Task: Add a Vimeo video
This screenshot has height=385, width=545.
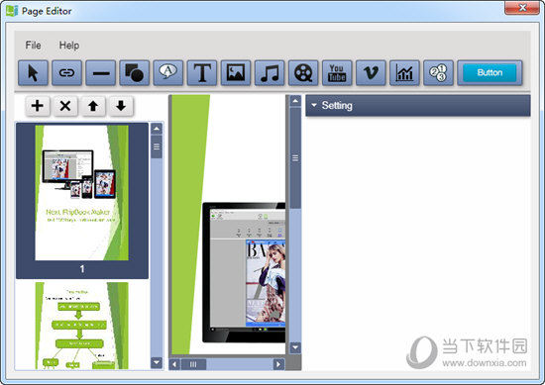Action: (x=371, y=73)
